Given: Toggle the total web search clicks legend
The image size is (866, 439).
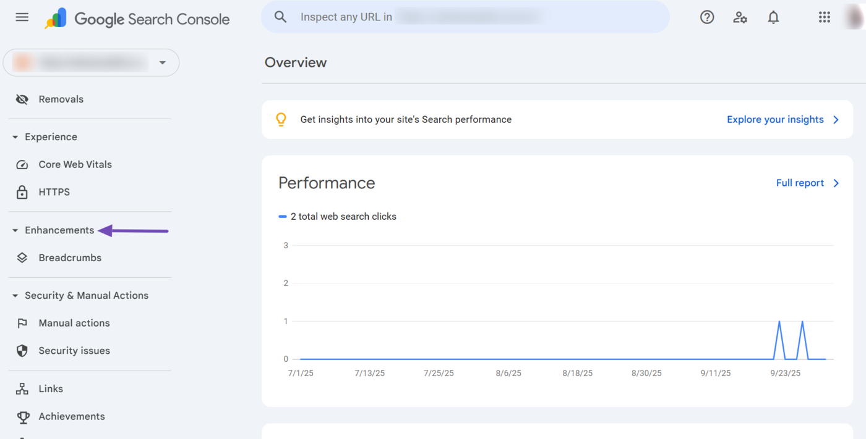Looking at the screenshot, I should point(338,217).
